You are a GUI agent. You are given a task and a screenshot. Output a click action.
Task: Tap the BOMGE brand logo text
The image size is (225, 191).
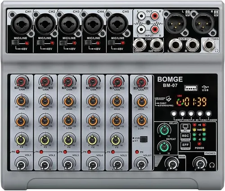click(170, 79)
